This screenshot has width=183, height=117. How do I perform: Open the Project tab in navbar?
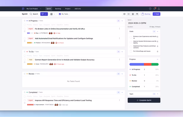coord(68,9)
